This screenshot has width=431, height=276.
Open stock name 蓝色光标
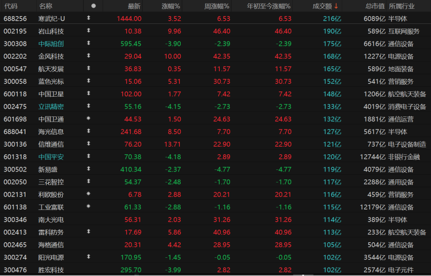[51, 82]
